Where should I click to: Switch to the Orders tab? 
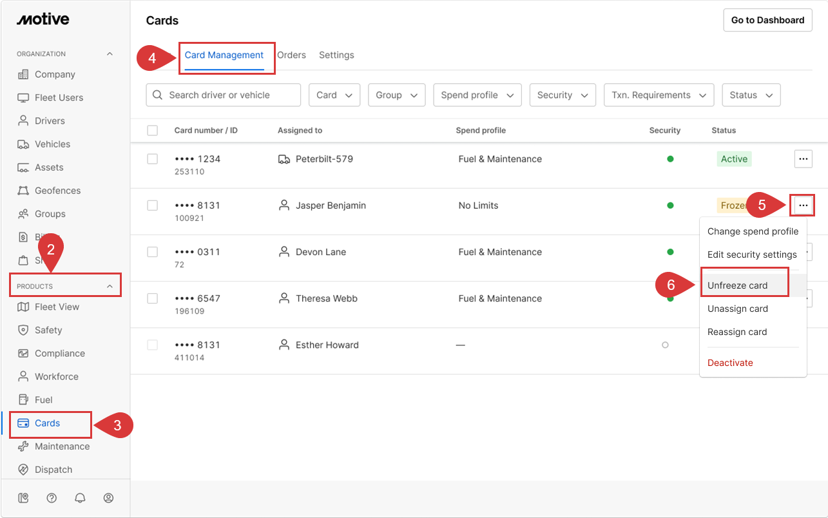coord(291,55)
